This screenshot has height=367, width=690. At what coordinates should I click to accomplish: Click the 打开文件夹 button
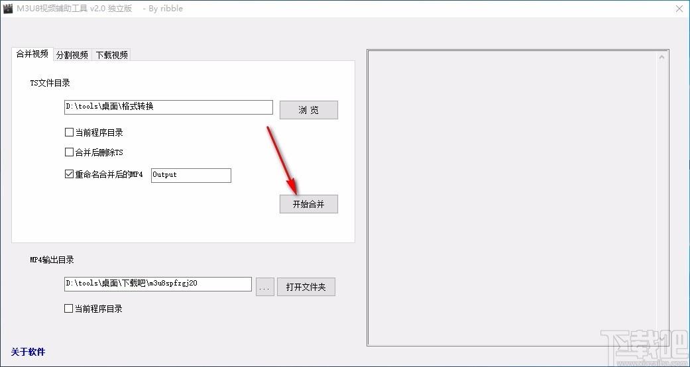(x=306, y=287)
